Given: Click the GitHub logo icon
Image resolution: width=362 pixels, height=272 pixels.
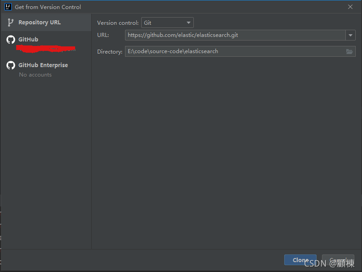Looking at the screenshot, I should click(x=11, y=40).
